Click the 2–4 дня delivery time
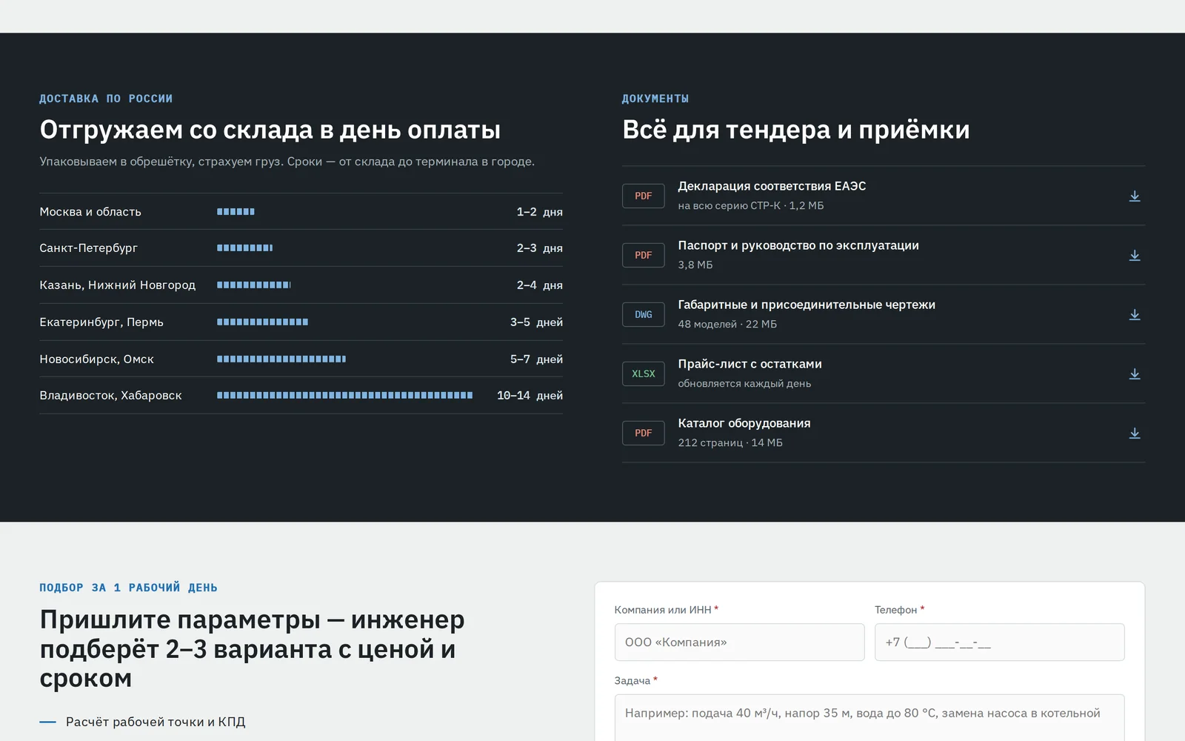The width and height of the screenshot is (1185, 741). (x=539, y=285)
